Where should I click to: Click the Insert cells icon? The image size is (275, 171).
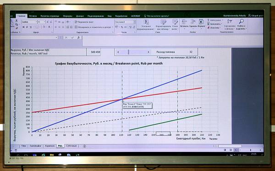tap(184, 21)
